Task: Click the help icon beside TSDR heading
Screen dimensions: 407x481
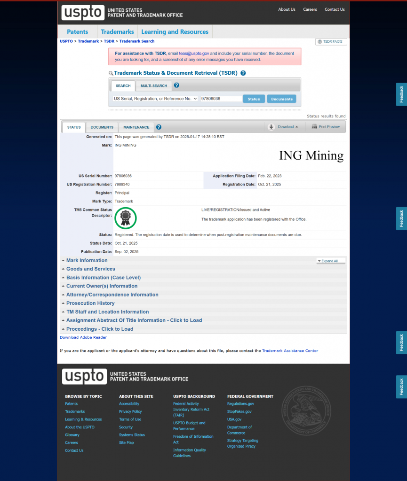Action: pos(243,73)
